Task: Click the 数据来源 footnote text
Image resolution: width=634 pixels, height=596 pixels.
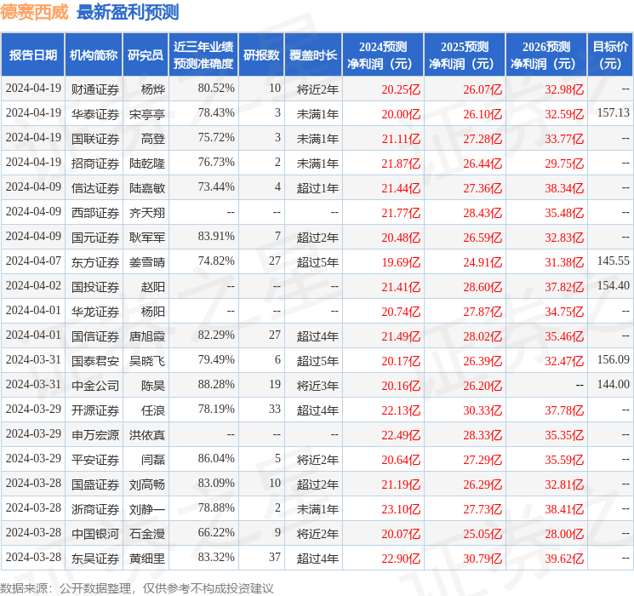Action: (137, 587)
